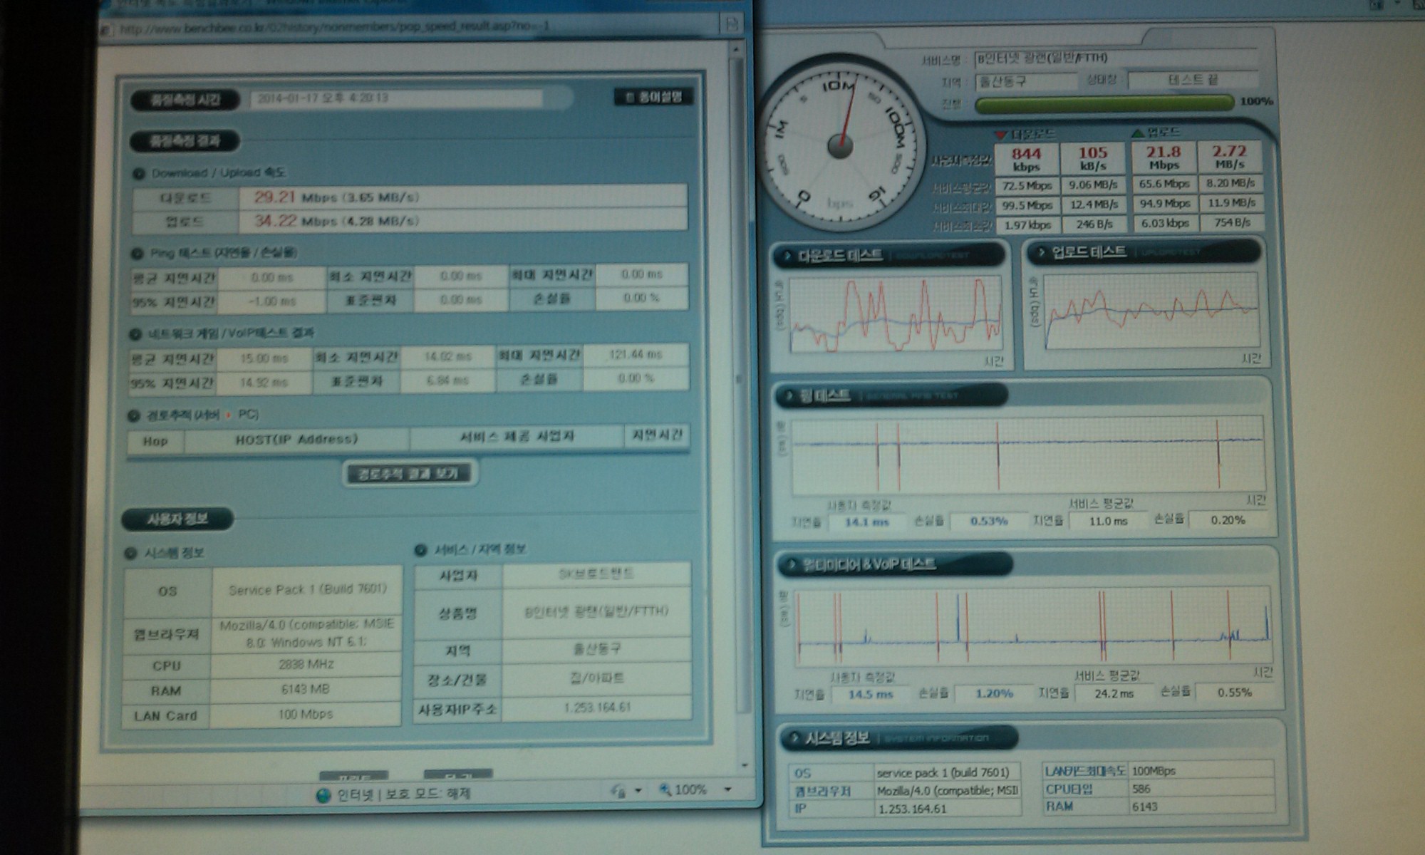Click the 121.44 ms maximum latency cell
1425x855 pixels.
coord(636,355)
